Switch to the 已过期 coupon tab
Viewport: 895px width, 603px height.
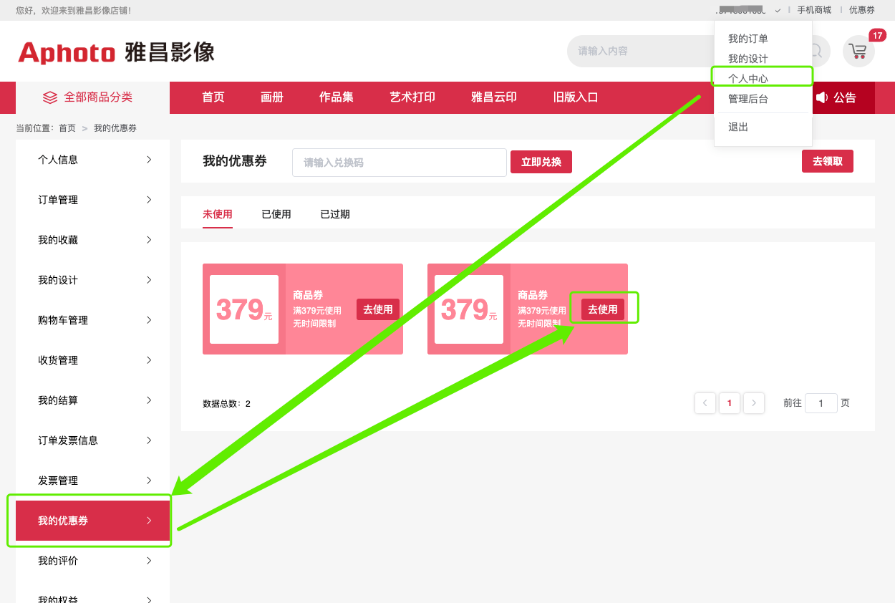(334, 214)
